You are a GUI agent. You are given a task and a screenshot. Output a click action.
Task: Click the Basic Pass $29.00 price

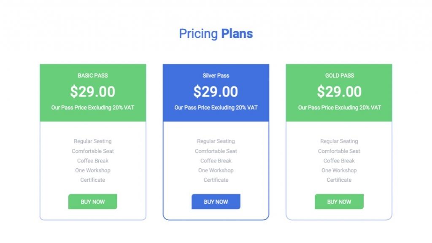93,92
